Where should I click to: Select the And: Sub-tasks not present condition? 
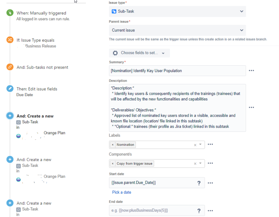pyautogui.click(x=42, y=67)
